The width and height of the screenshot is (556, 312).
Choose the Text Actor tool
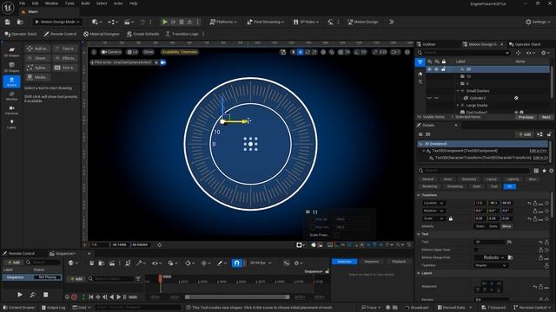coord(65,49)
